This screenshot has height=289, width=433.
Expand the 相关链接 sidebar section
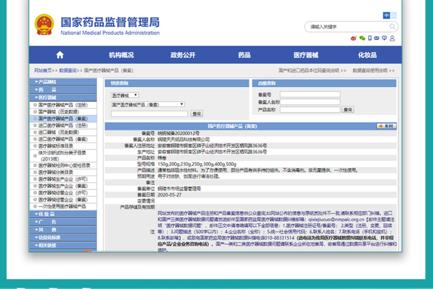[x=63, y=245]
